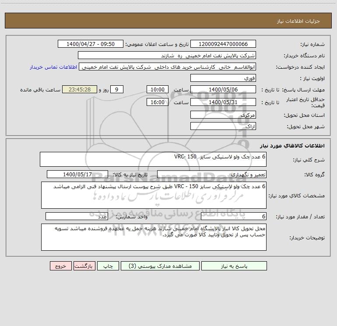Select the 16:00 validity time field
This screenshot has width=337, height=326.
[157, 102]
